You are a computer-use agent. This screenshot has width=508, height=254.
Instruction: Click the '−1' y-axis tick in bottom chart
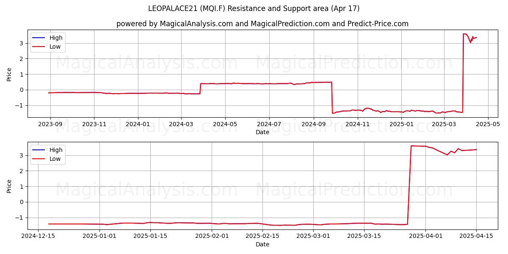tap(19, 218)
